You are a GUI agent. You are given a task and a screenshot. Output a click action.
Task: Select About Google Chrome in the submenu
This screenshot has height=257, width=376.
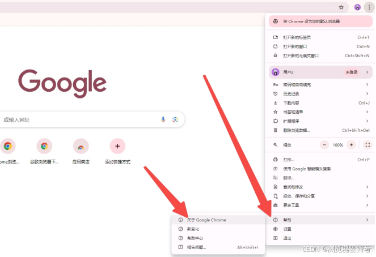[218, 220]
